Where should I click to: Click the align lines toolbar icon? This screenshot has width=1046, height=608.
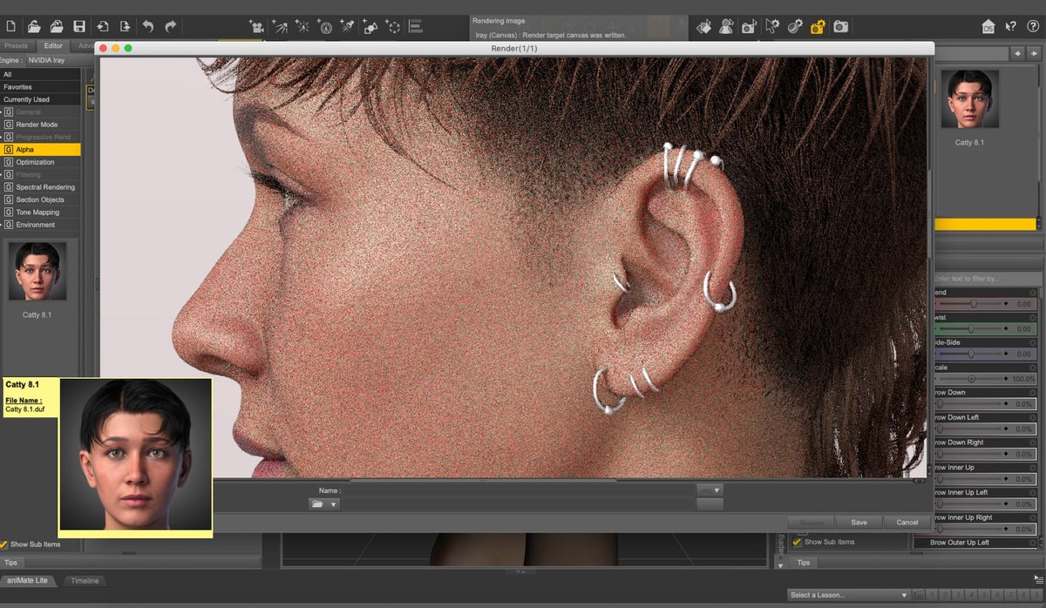click(x=415, y=27)
